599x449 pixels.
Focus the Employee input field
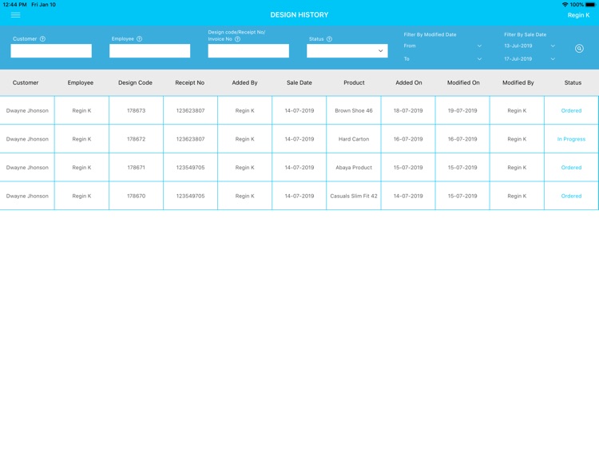click(150, 51)
